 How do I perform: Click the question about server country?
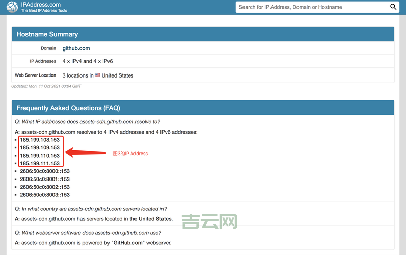(x=91, y=209)
